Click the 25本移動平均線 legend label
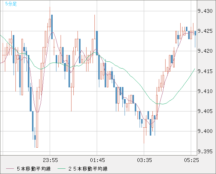 pyautogui.click(x=88, y=169)
